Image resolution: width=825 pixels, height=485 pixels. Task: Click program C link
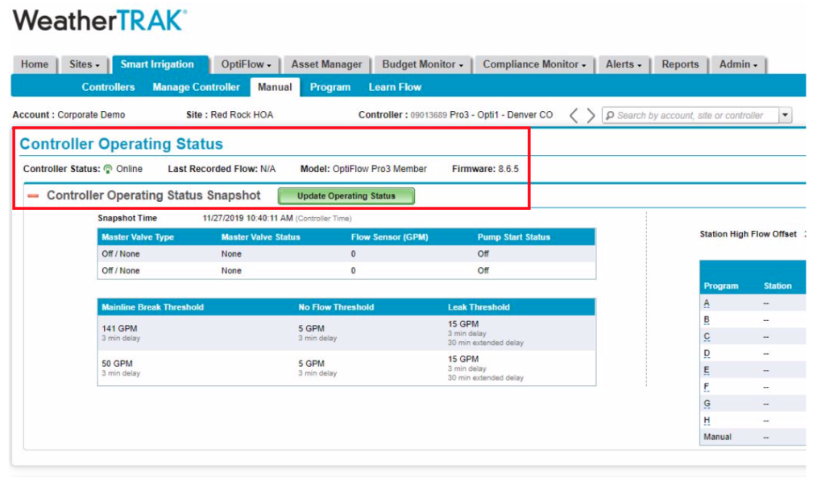pyautogui.click(x=707, y=337)
